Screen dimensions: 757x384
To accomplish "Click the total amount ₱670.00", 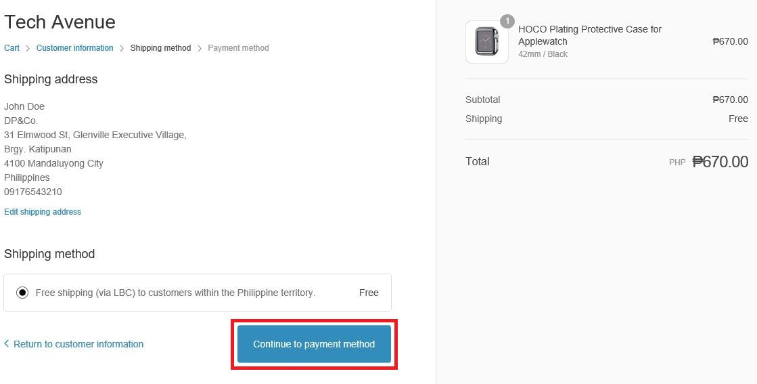I will pos(720,162).
